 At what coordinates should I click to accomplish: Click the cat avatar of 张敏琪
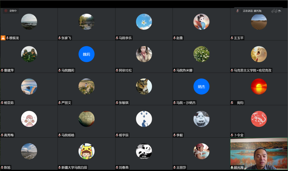point(144,86)
